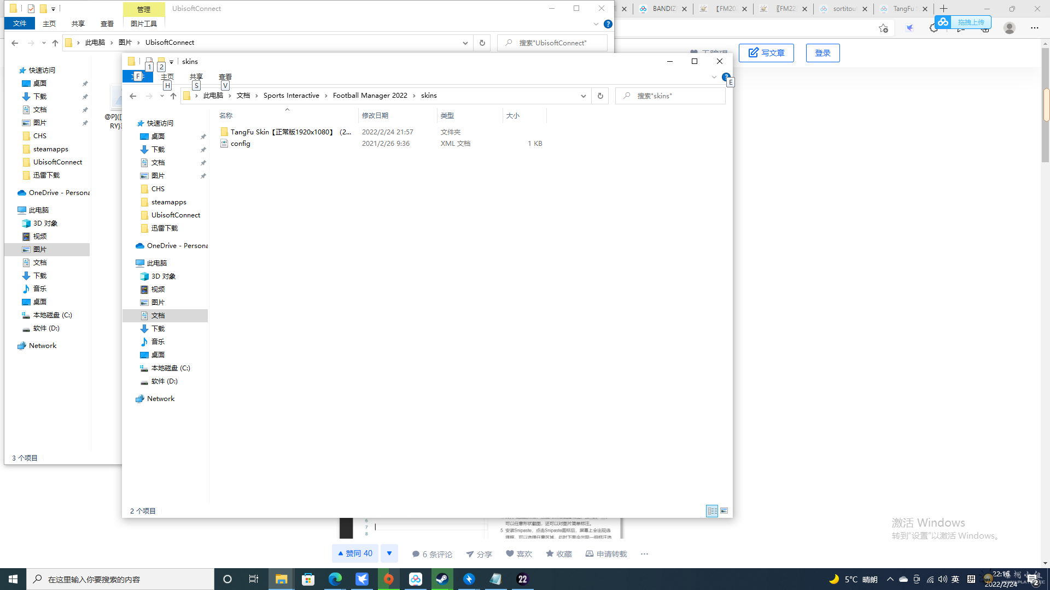Open a new browser tab
The width and height of the screenshot is (1050, 590).
click(944, 9)
